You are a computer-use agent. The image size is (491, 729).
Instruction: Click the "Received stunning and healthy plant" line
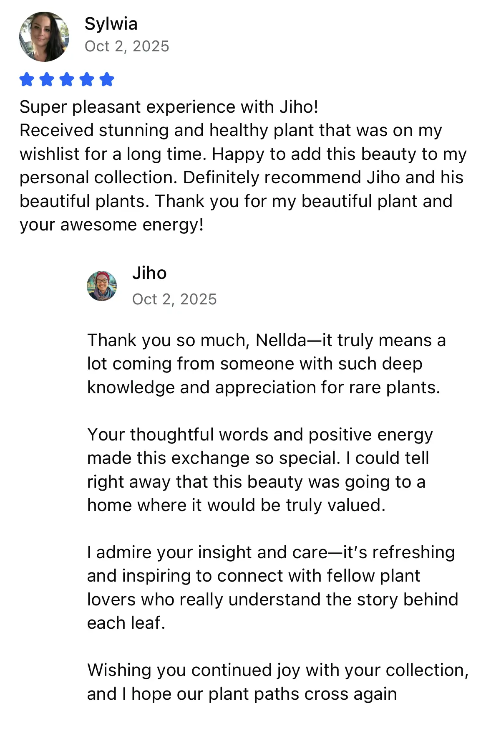tap(230, 130)
